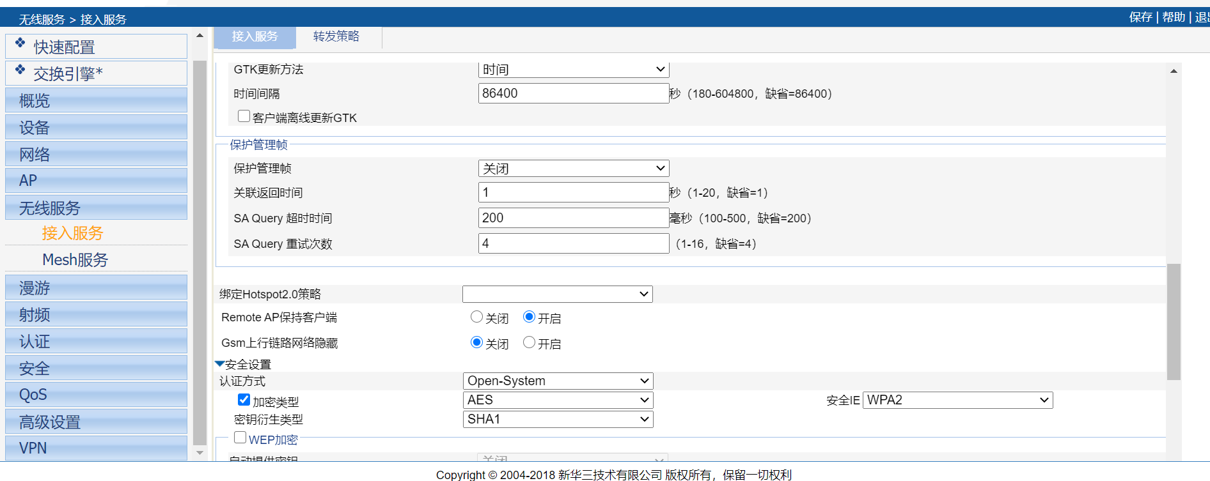Enable the WEP加密 checkbox
The image size is (1210, 481).
[240, 438]
